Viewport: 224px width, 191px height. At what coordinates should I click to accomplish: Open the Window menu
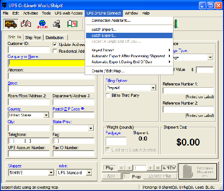[132, 13]
